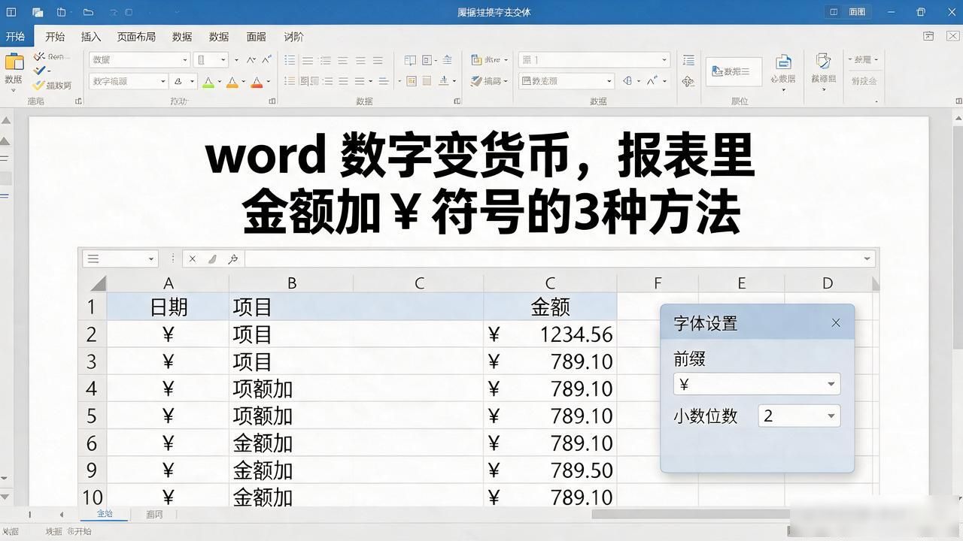Click the top-left bullet list icon
Screen dimensions: 963x541
click(x=290, y=60)
